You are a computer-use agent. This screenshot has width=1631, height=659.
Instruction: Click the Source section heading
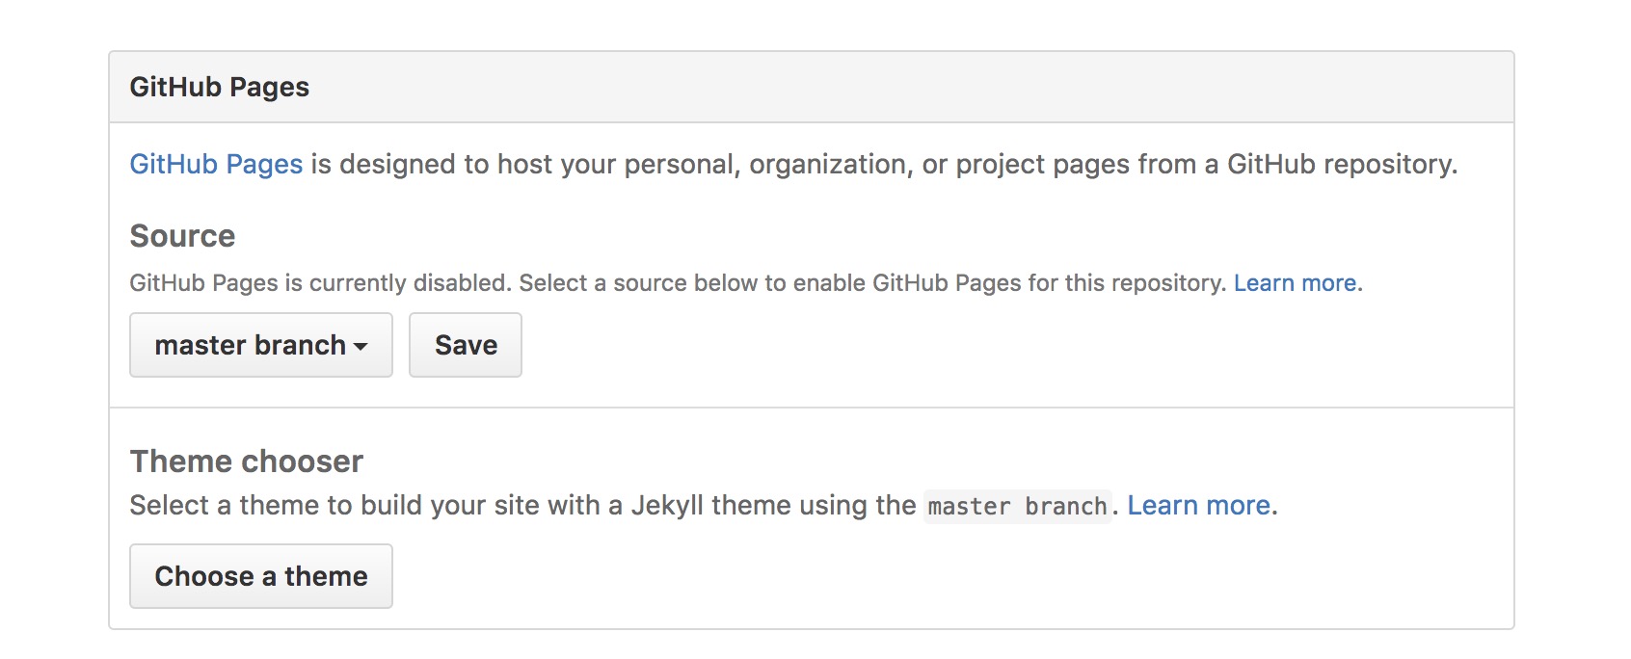click(x=182, y=236)
